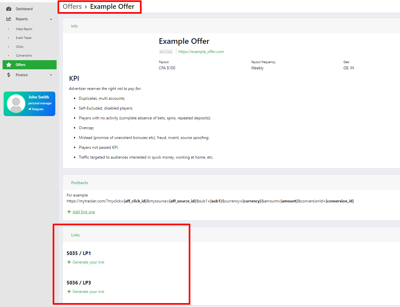Open Event Tracer report
The image size is (400, 307).
click(24, 38)
